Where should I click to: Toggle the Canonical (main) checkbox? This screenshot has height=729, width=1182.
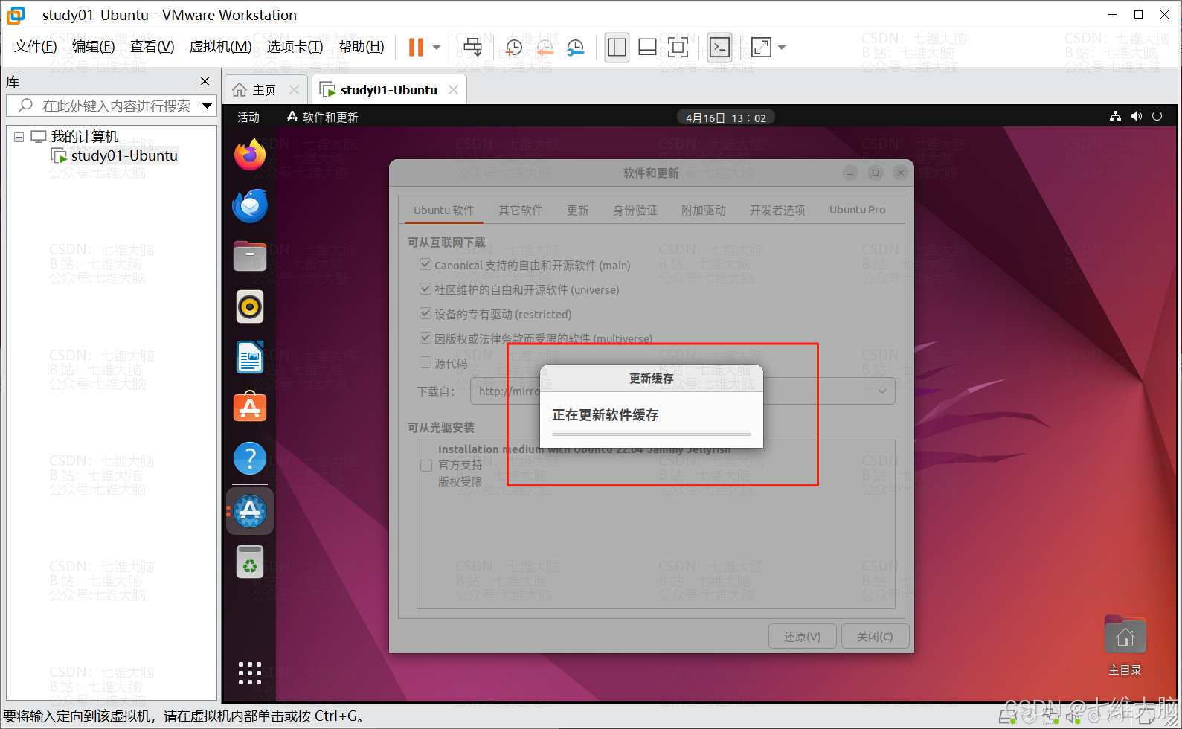(x=425, y=264)
